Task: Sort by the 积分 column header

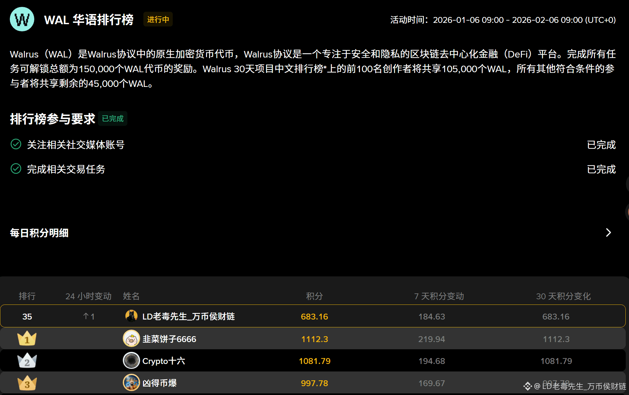Action: tap(314, 296)
